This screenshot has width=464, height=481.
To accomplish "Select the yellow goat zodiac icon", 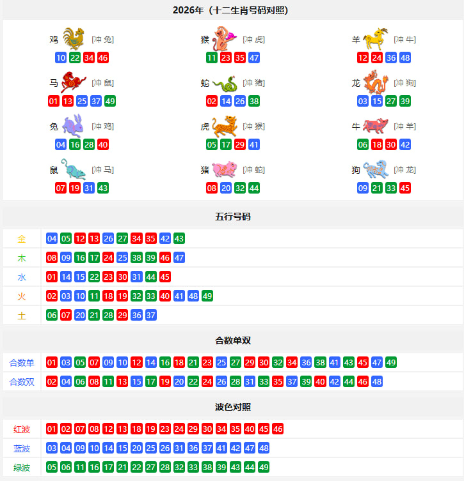I will (x=376, y=39).
